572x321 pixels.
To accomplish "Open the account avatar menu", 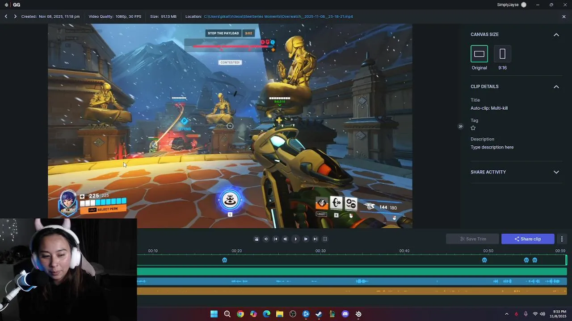I will click(524, 5).
